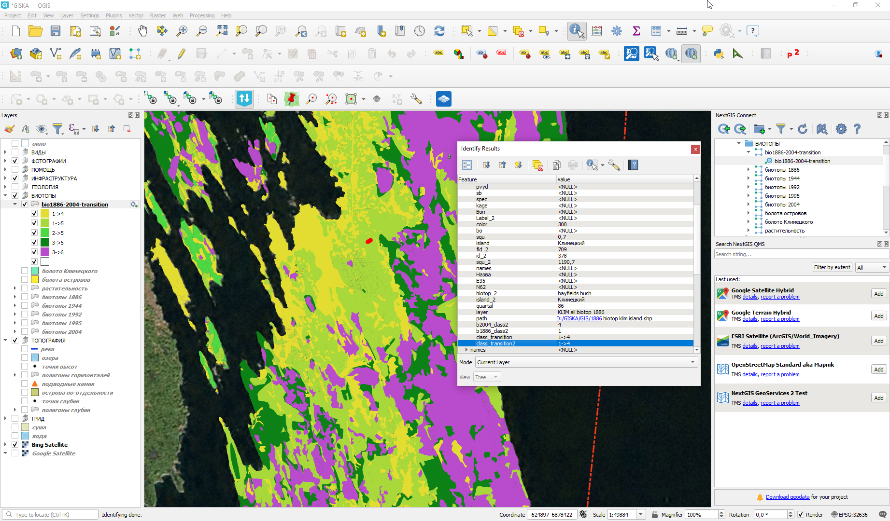Toggle the Render checkbox in status bar
Screen dimensions: 890x521
pyautogui.click(x=801, y=515)
